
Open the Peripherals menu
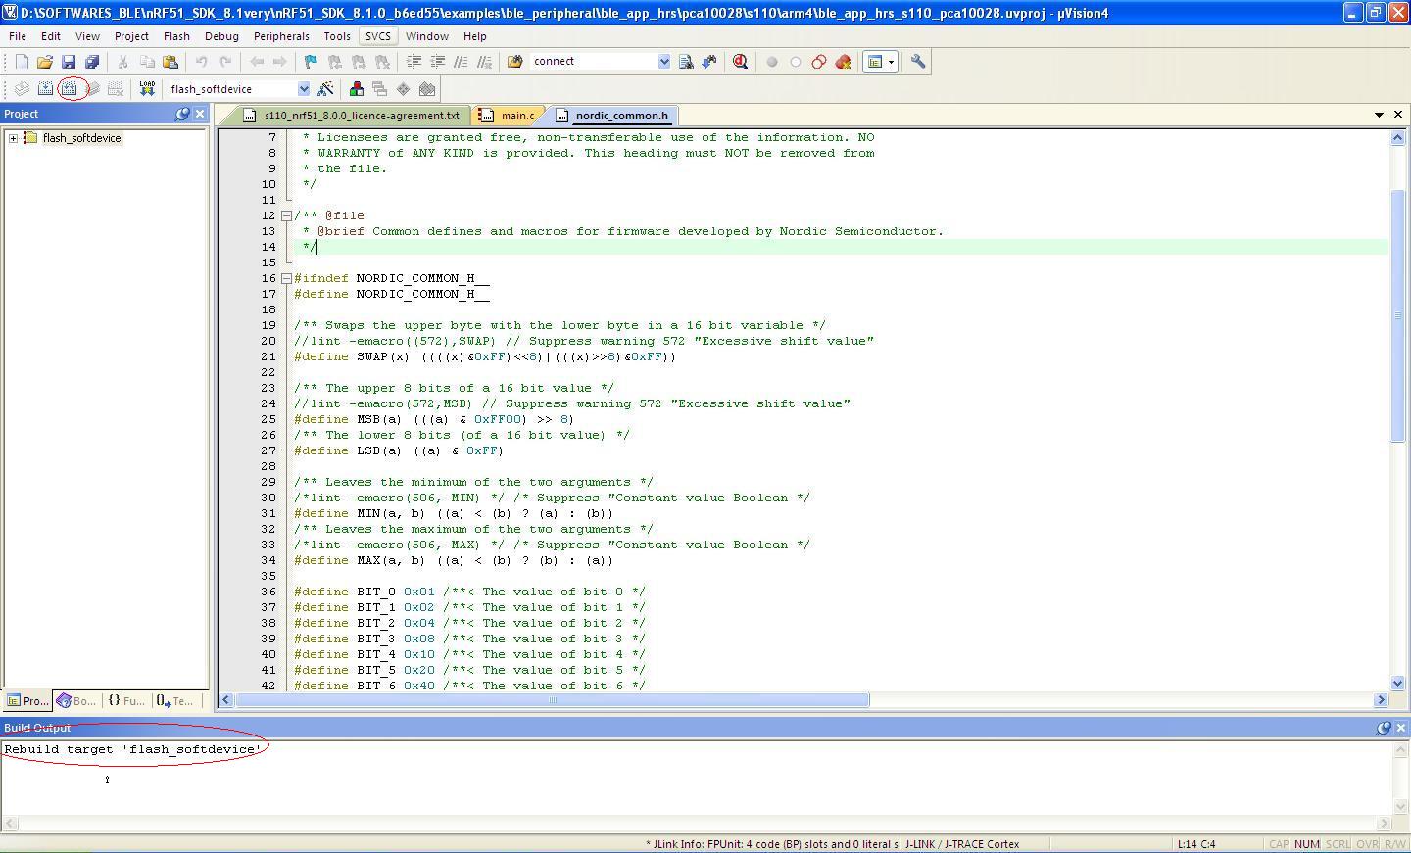281,36
